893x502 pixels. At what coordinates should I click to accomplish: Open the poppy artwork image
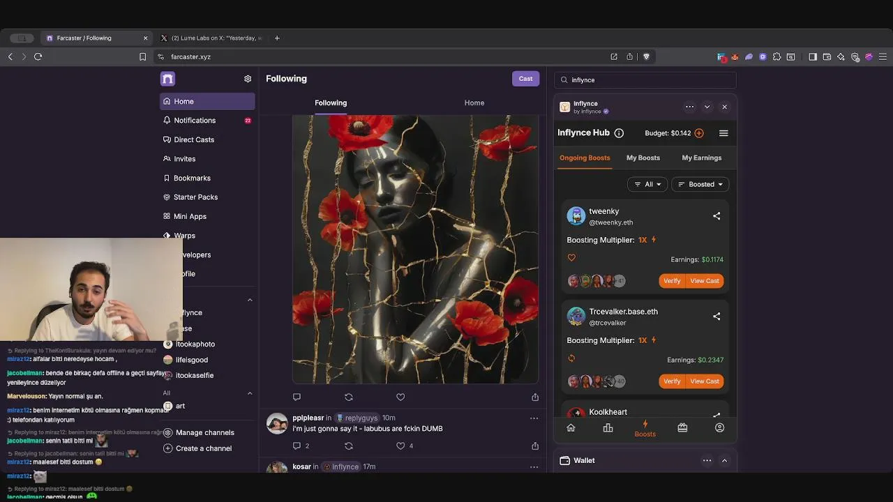click(415, 250)
